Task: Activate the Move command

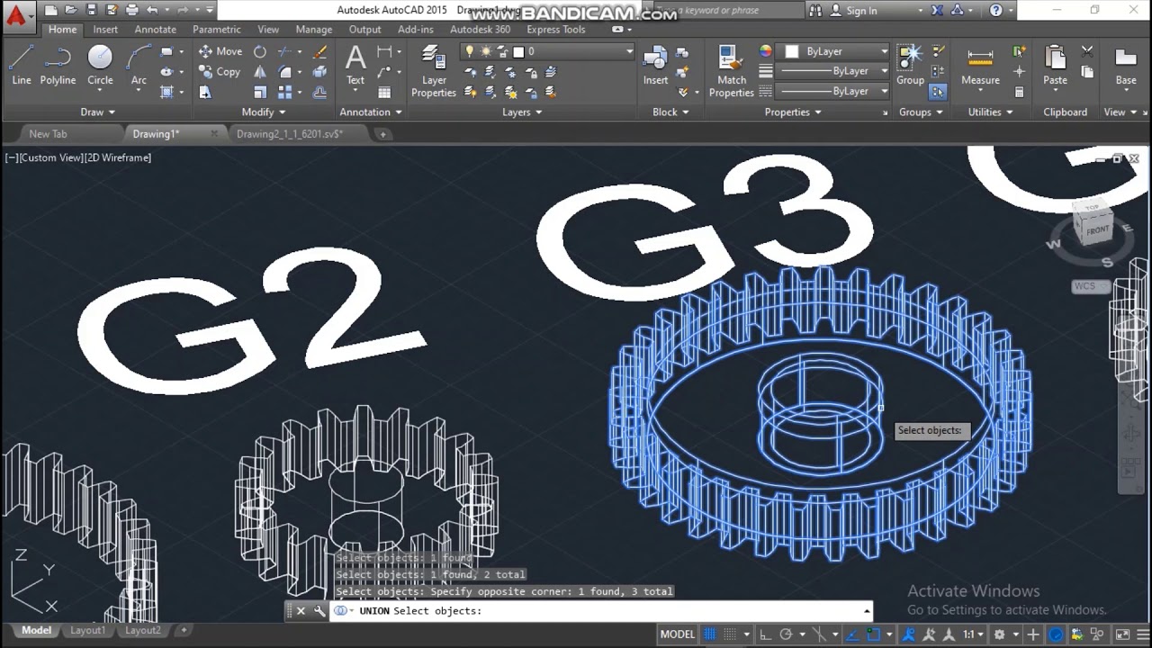Action: coord(220,51)
